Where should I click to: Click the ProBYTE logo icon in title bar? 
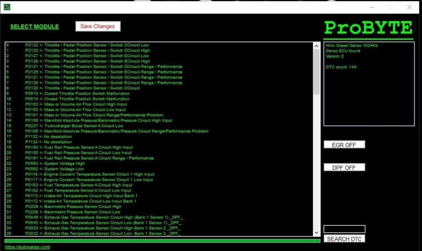[8, 7]
